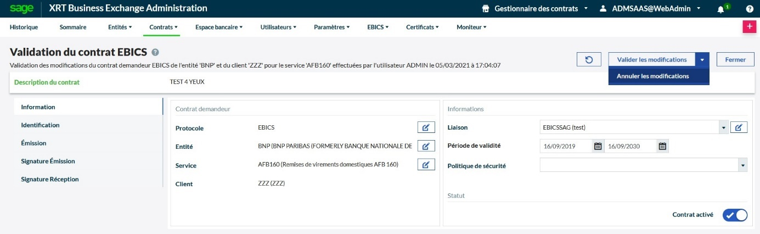Screen dimensions: 760x234
Task: Open the notifications bell
Action: 720,9
